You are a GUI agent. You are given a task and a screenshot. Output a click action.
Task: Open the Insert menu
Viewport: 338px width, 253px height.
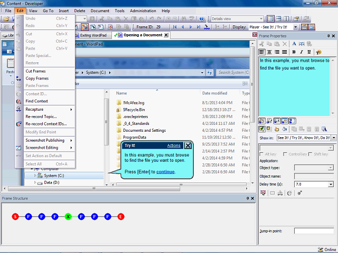[63, 11]
